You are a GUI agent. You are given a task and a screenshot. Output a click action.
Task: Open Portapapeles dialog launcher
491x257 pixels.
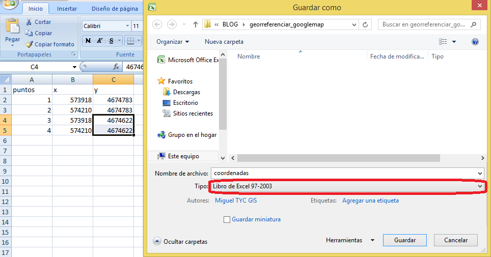tap(74, 54)
